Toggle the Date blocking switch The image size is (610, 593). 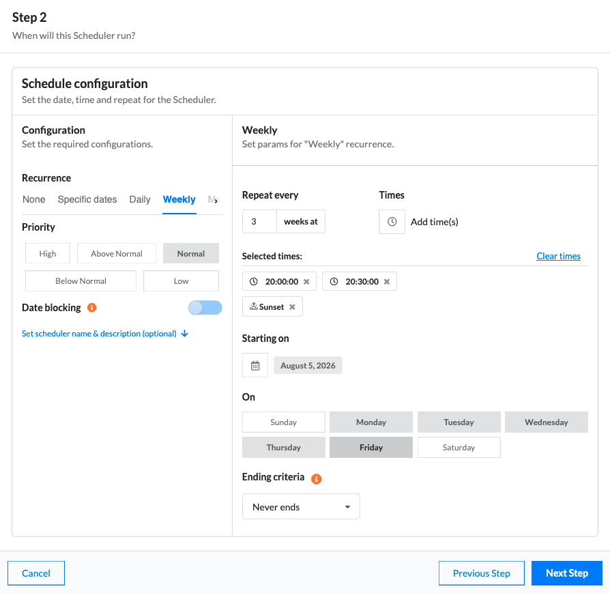click(205, 308)
